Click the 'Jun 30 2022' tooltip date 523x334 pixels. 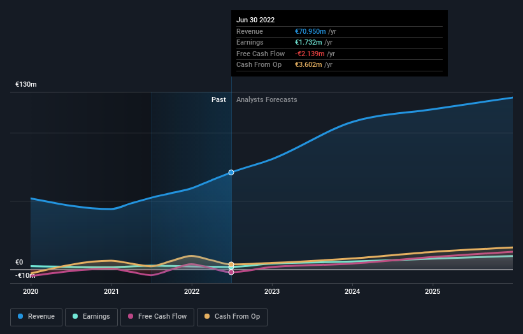pos(255,20)
